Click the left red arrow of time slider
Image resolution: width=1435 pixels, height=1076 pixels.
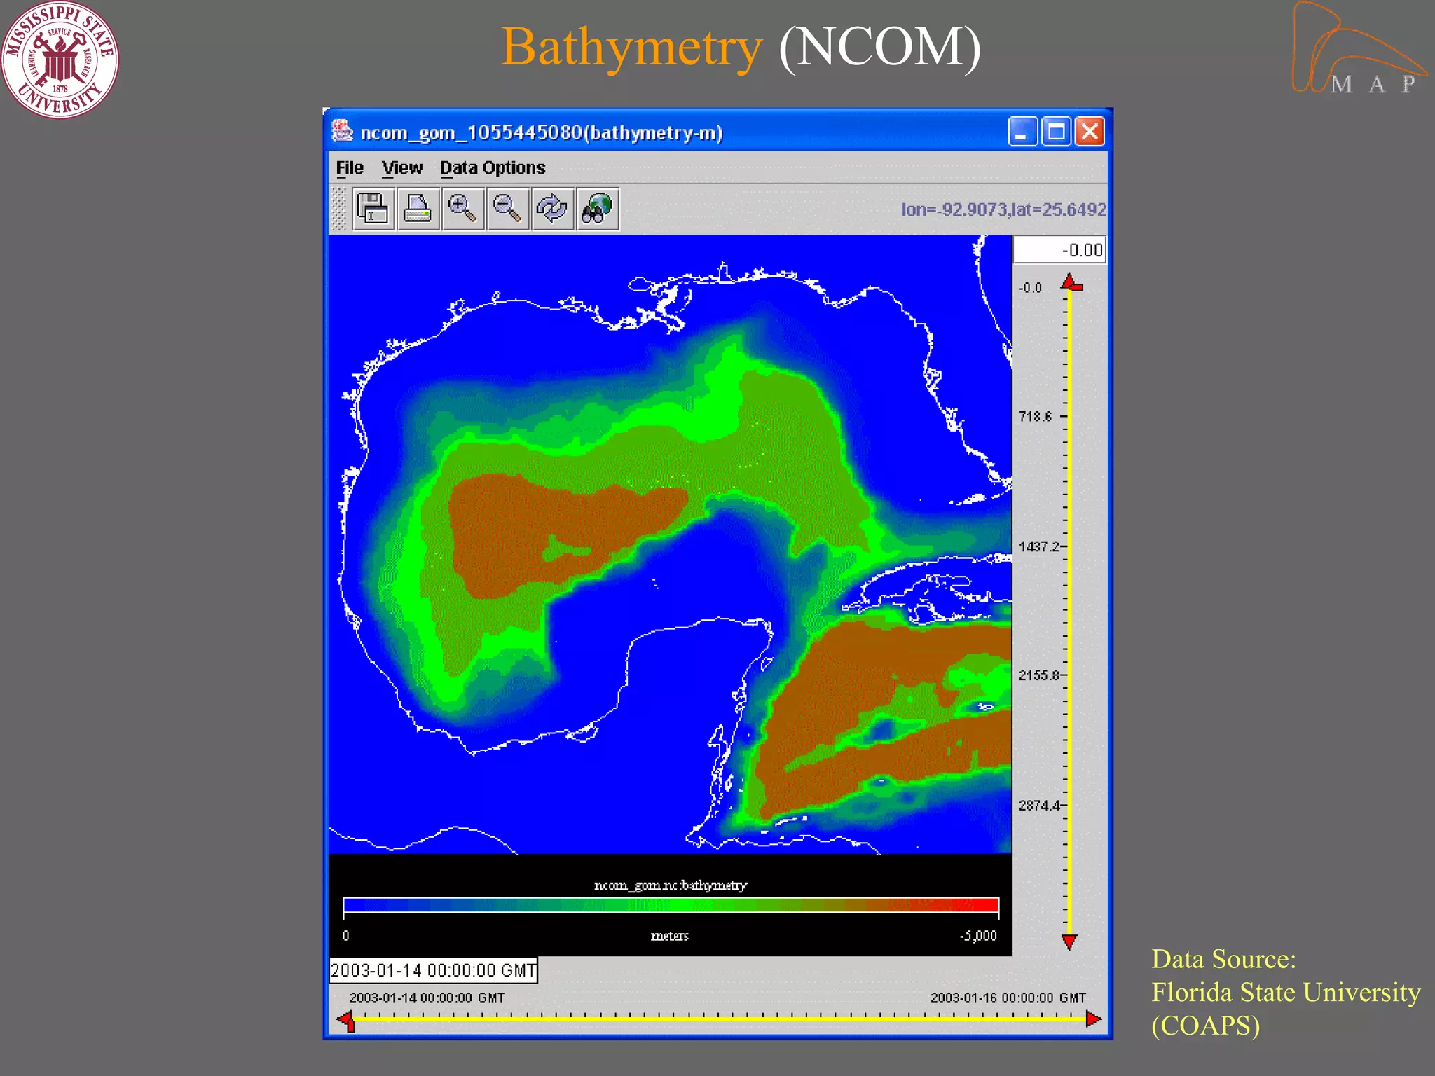coord(347,1021)
